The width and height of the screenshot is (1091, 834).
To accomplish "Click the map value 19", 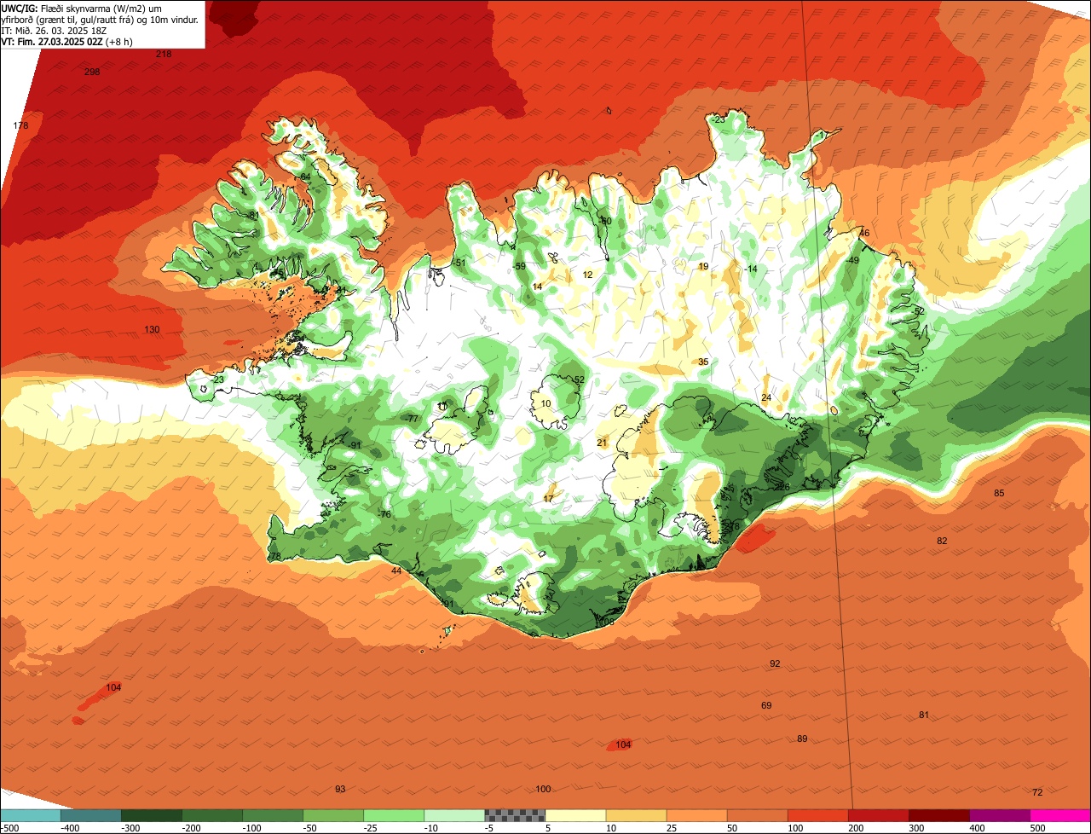I will tap(703, 266).
